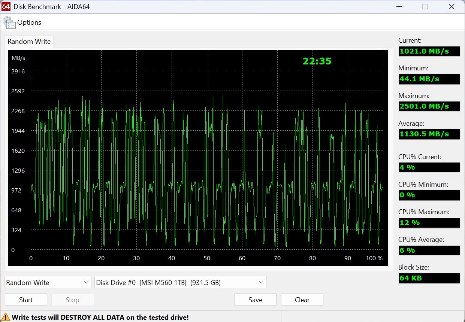Expand the Random Write test type dropdown
The height and width of the screenshot is (322, 465).
pyautogui.click(x=48, y=283)
